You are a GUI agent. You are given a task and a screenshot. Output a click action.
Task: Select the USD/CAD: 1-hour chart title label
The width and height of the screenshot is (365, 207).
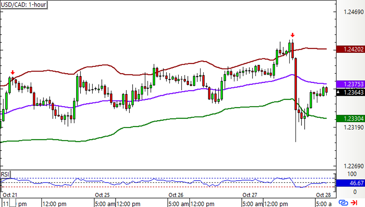24,5
